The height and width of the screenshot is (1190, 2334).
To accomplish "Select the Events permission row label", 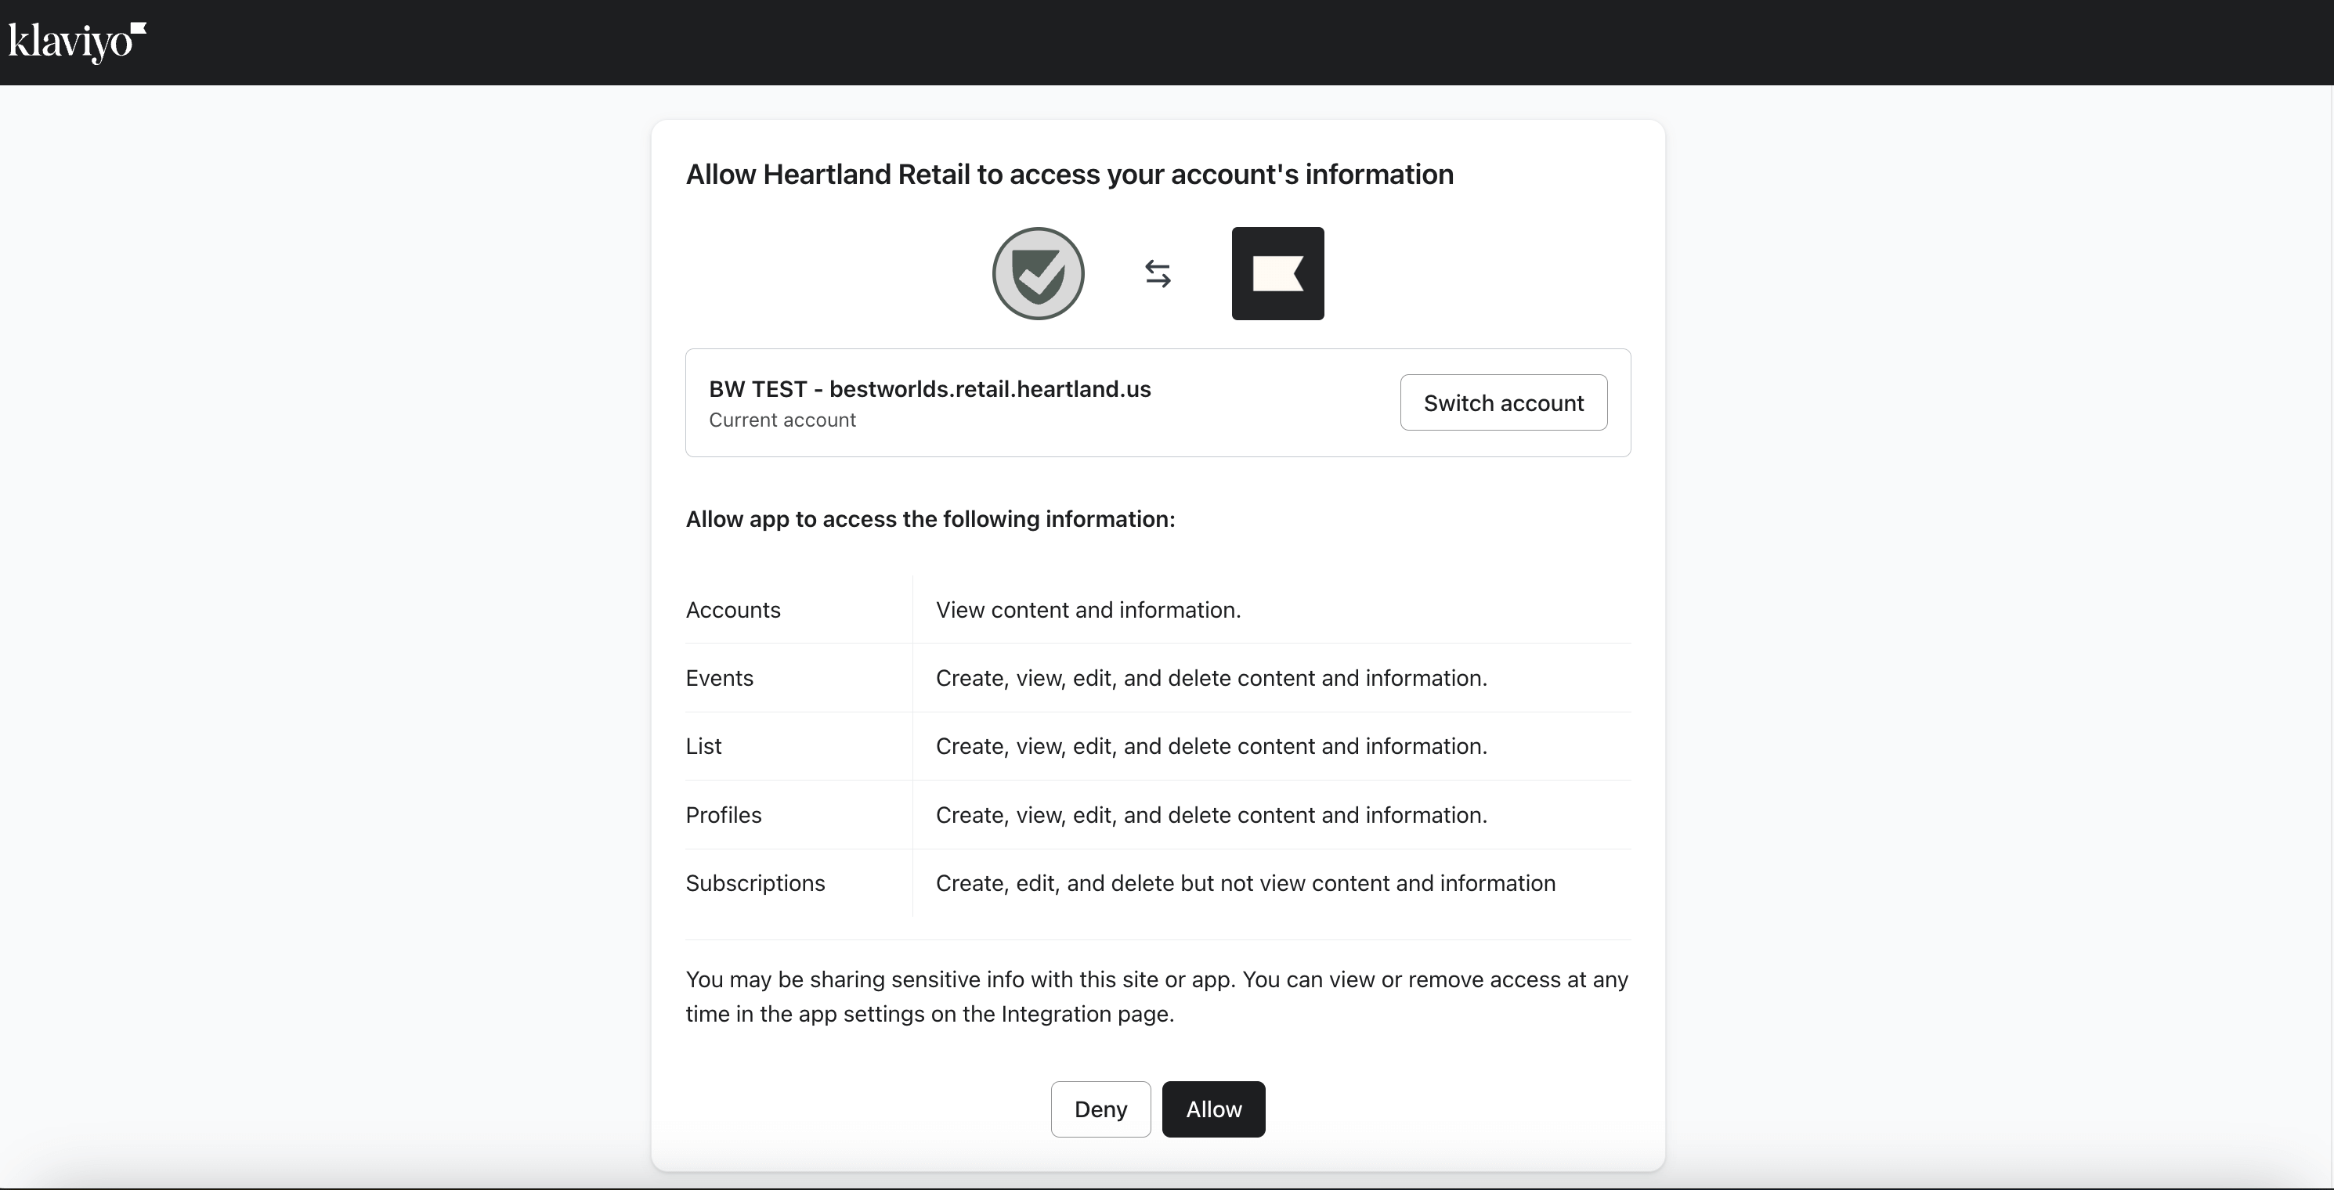I will coord(720,678).
